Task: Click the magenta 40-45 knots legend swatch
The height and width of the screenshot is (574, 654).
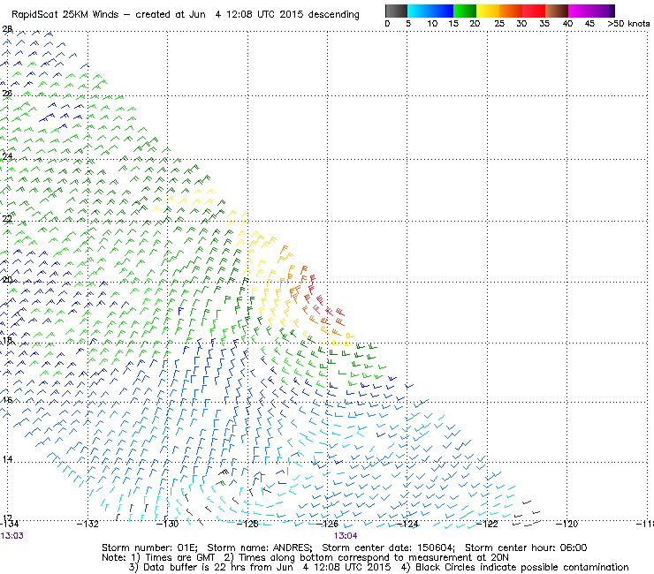Action: click(x=580, y=11)
